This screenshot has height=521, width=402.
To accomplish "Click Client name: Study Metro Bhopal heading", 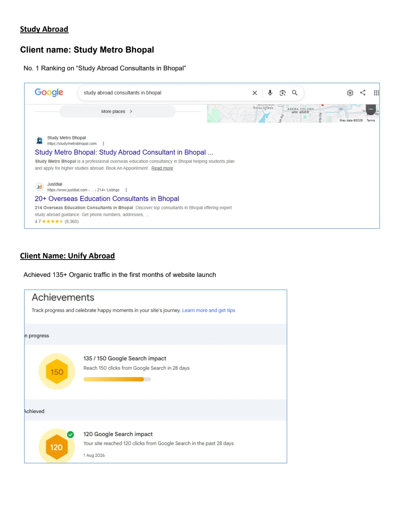I will [87, 50].
